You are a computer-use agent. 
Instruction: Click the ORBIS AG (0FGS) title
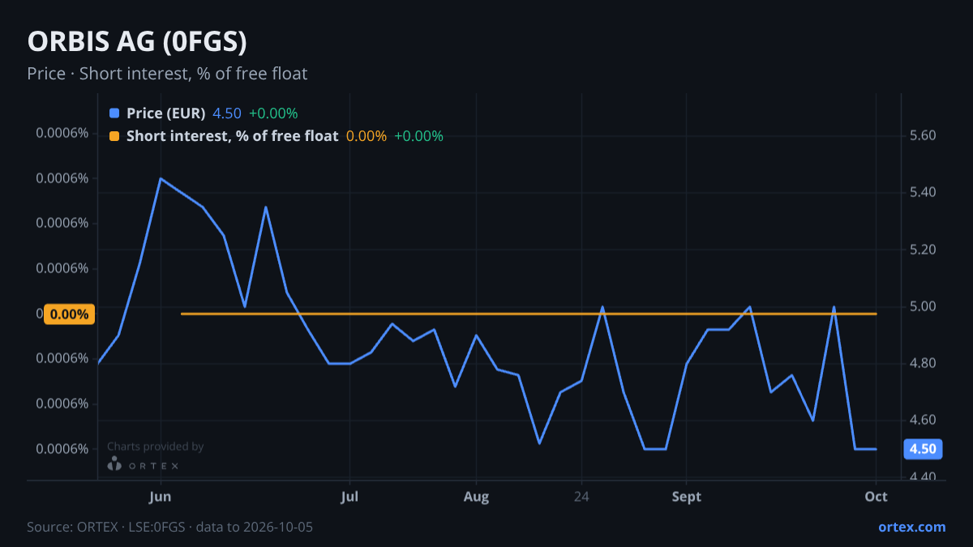137,41
